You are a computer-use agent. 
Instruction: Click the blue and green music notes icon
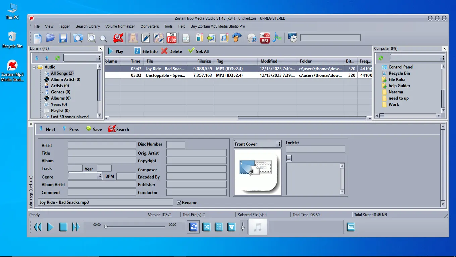coord(277,38)
